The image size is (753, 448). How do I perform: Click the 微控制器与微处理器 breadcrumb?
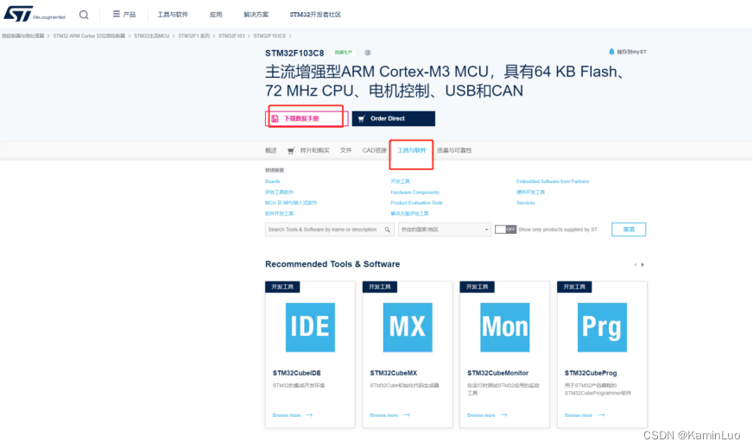(x=22, y=36)
